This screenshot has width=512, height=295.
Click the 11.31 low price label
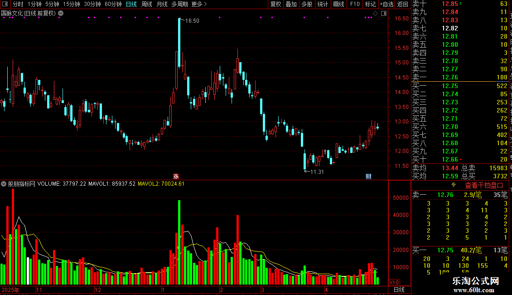pos(317,172)
